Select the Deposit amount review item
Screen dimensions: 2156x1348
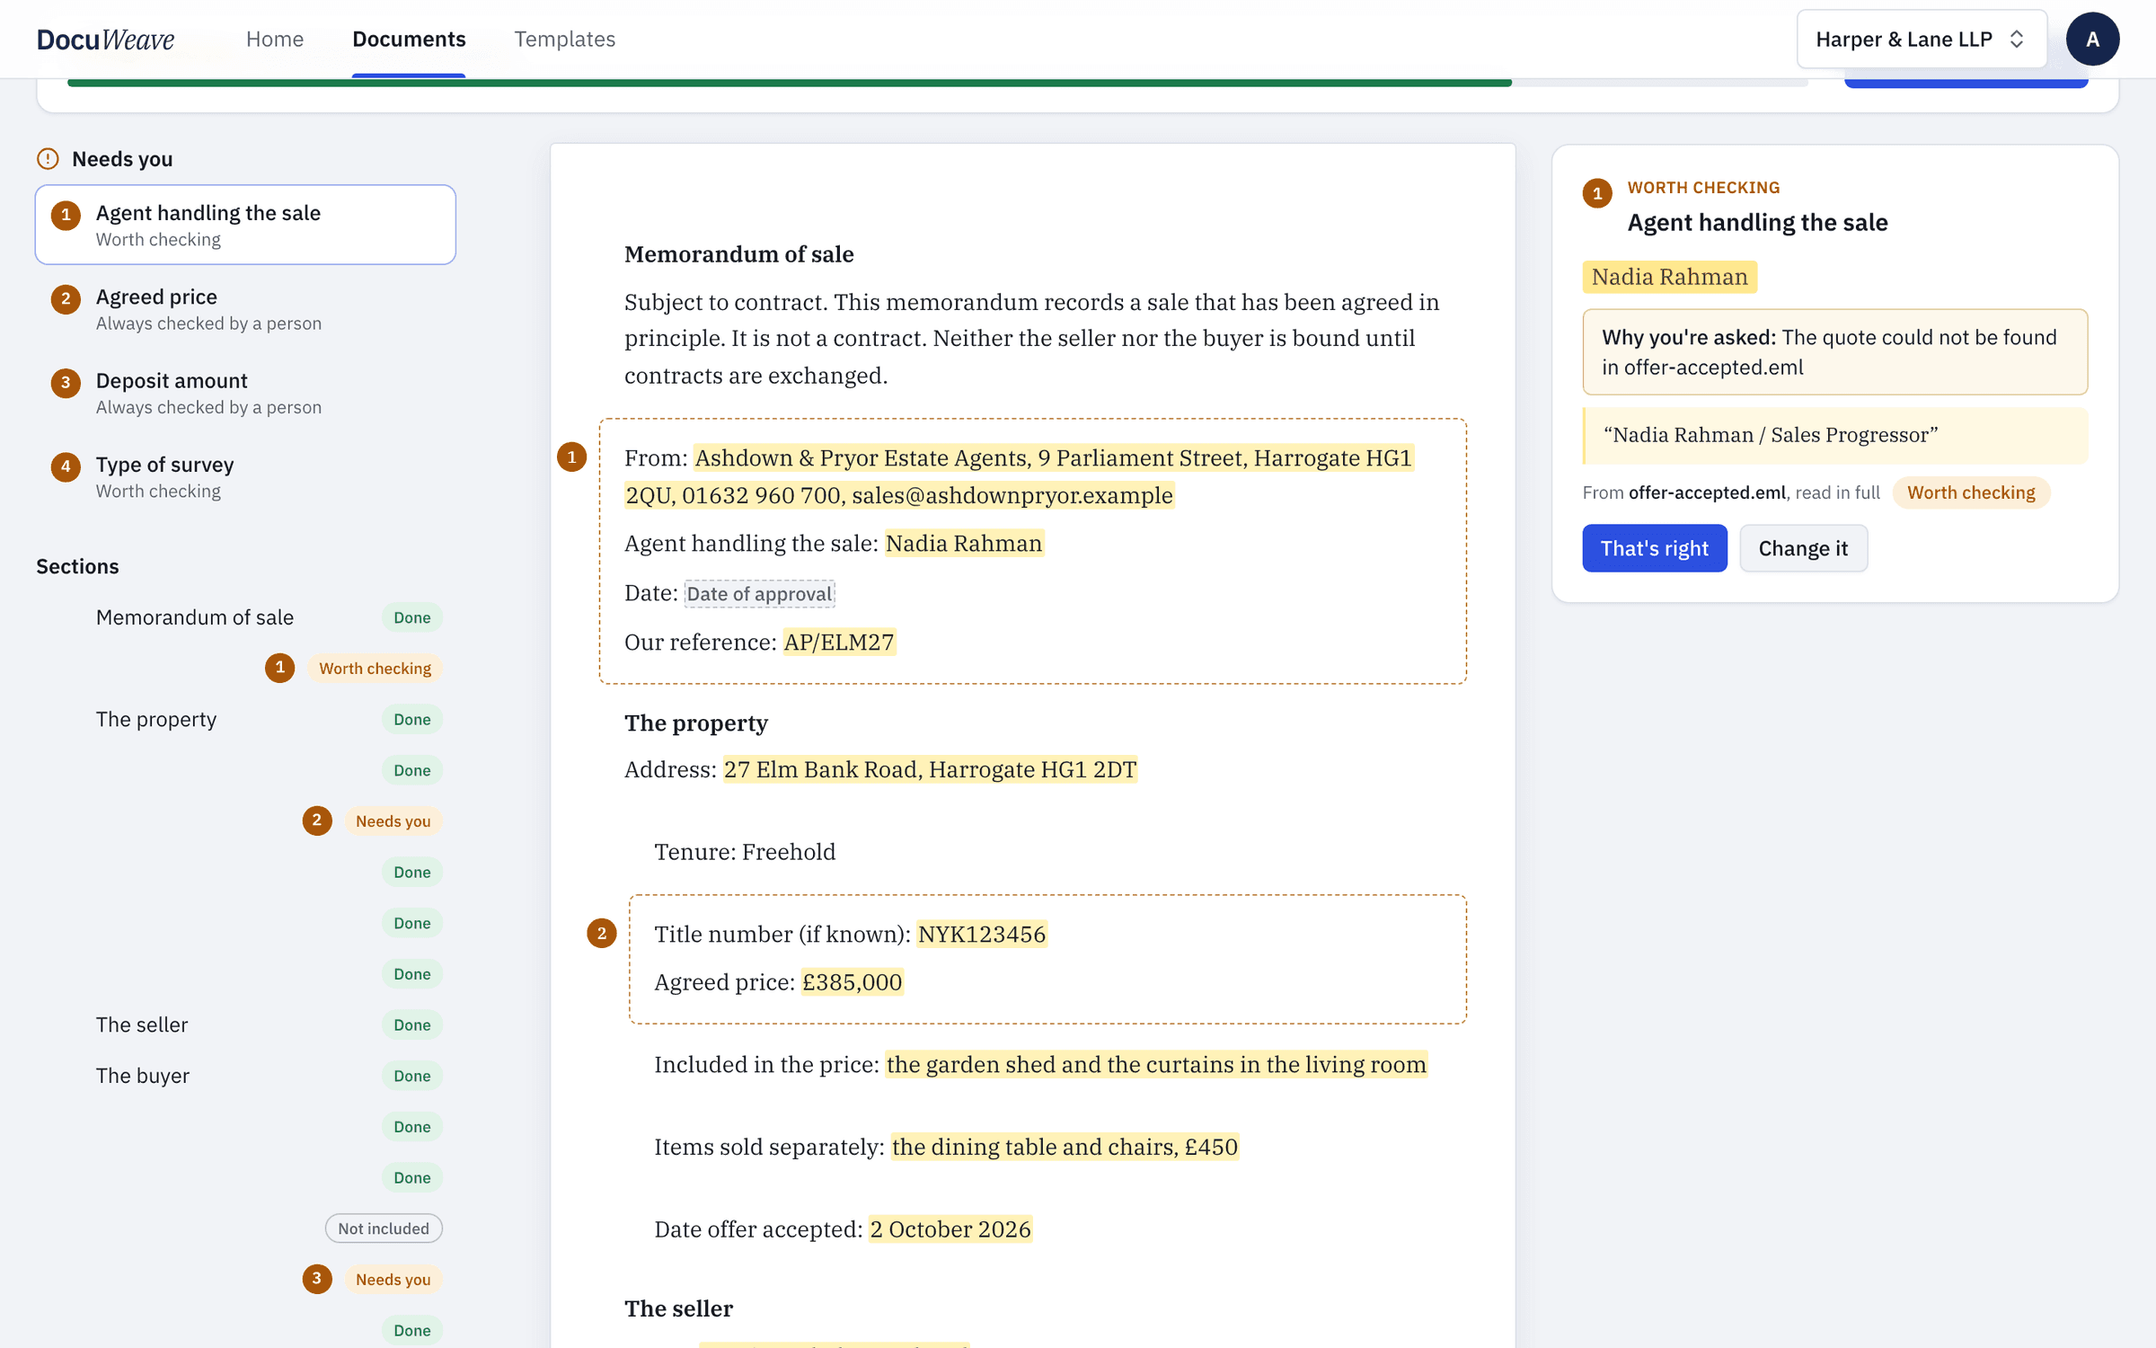(245, 393)
